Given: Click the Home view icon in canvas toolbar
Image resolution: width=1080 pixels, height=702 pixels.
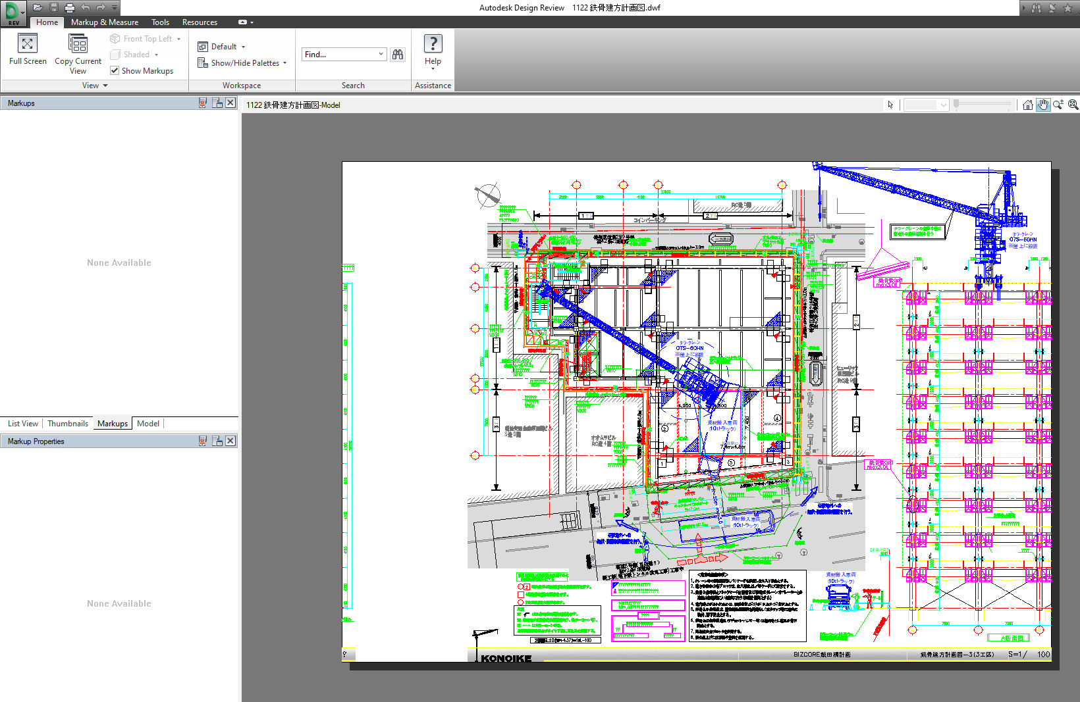Looking at the screenshot, I should tap(1028, 105).
